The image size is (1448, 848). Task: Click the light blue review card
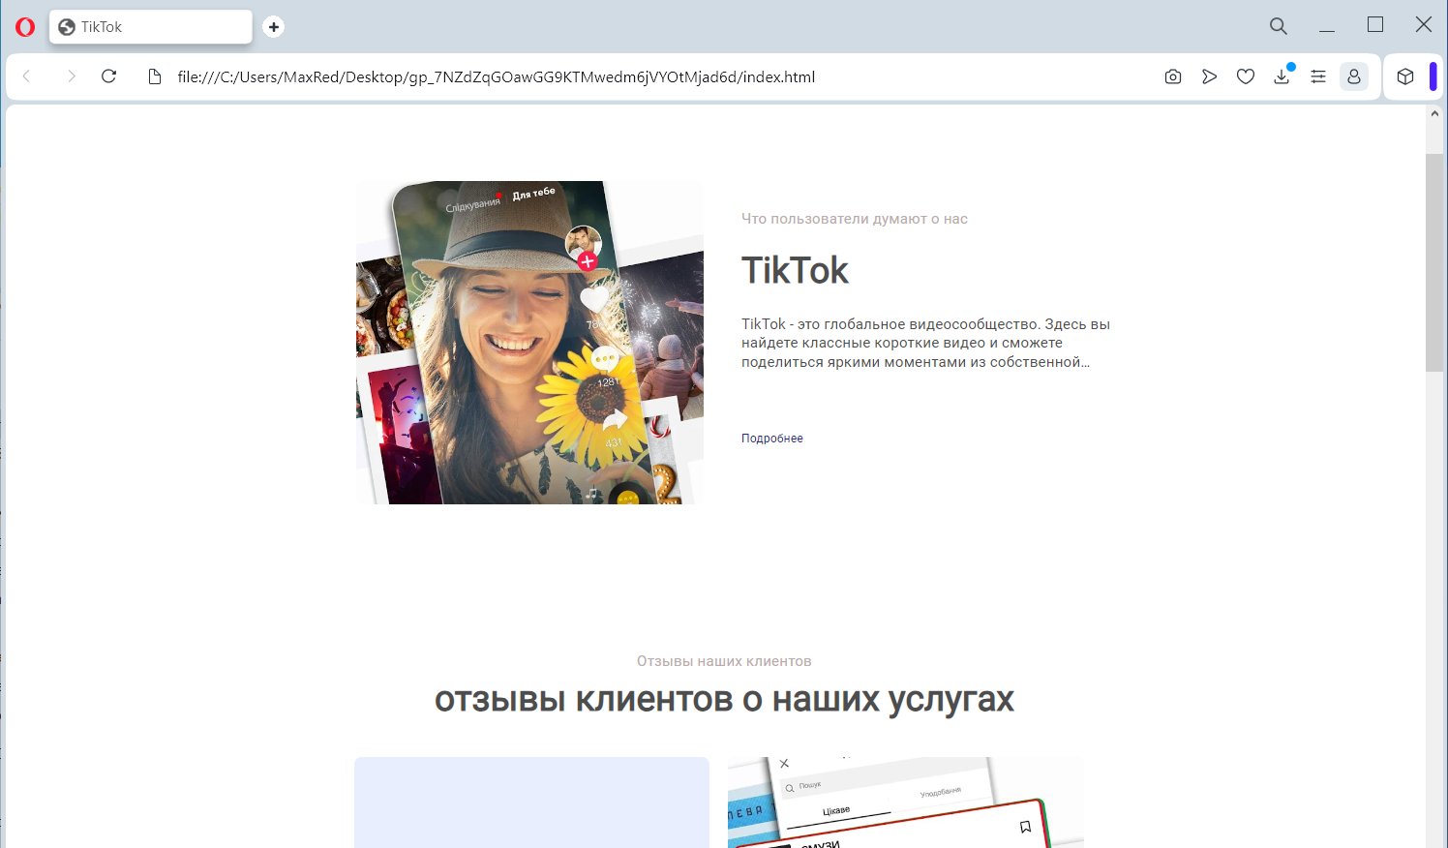click(x=531, y=803)
